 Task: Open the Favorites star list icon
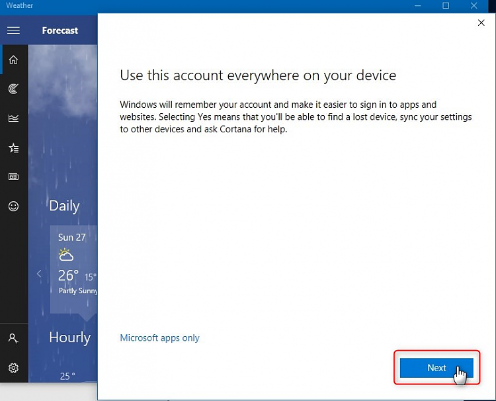click(13, 148)
